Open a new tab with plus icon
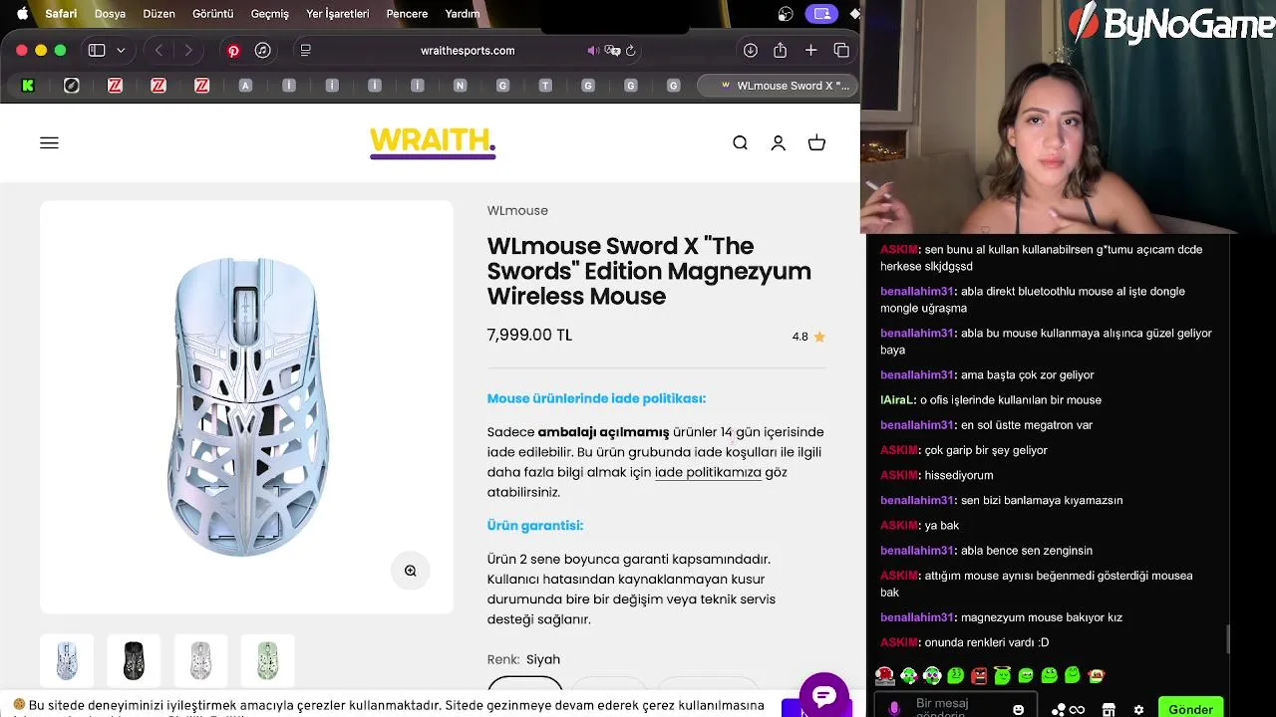Image resolution: width=1276 pixels, height=717 pixels. (x=811, y=50)
